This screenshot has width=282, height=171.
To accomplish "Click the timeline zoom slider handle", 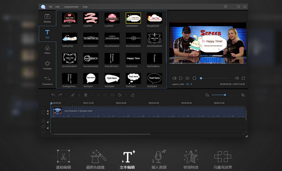I will 225,95.
